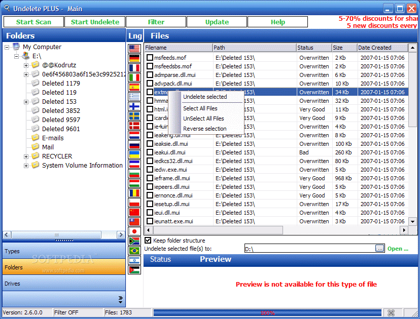The width and height of the screenshot is (420, 319).
Task: Choose the Taiwanese flag language
Action: pos(134,222)
